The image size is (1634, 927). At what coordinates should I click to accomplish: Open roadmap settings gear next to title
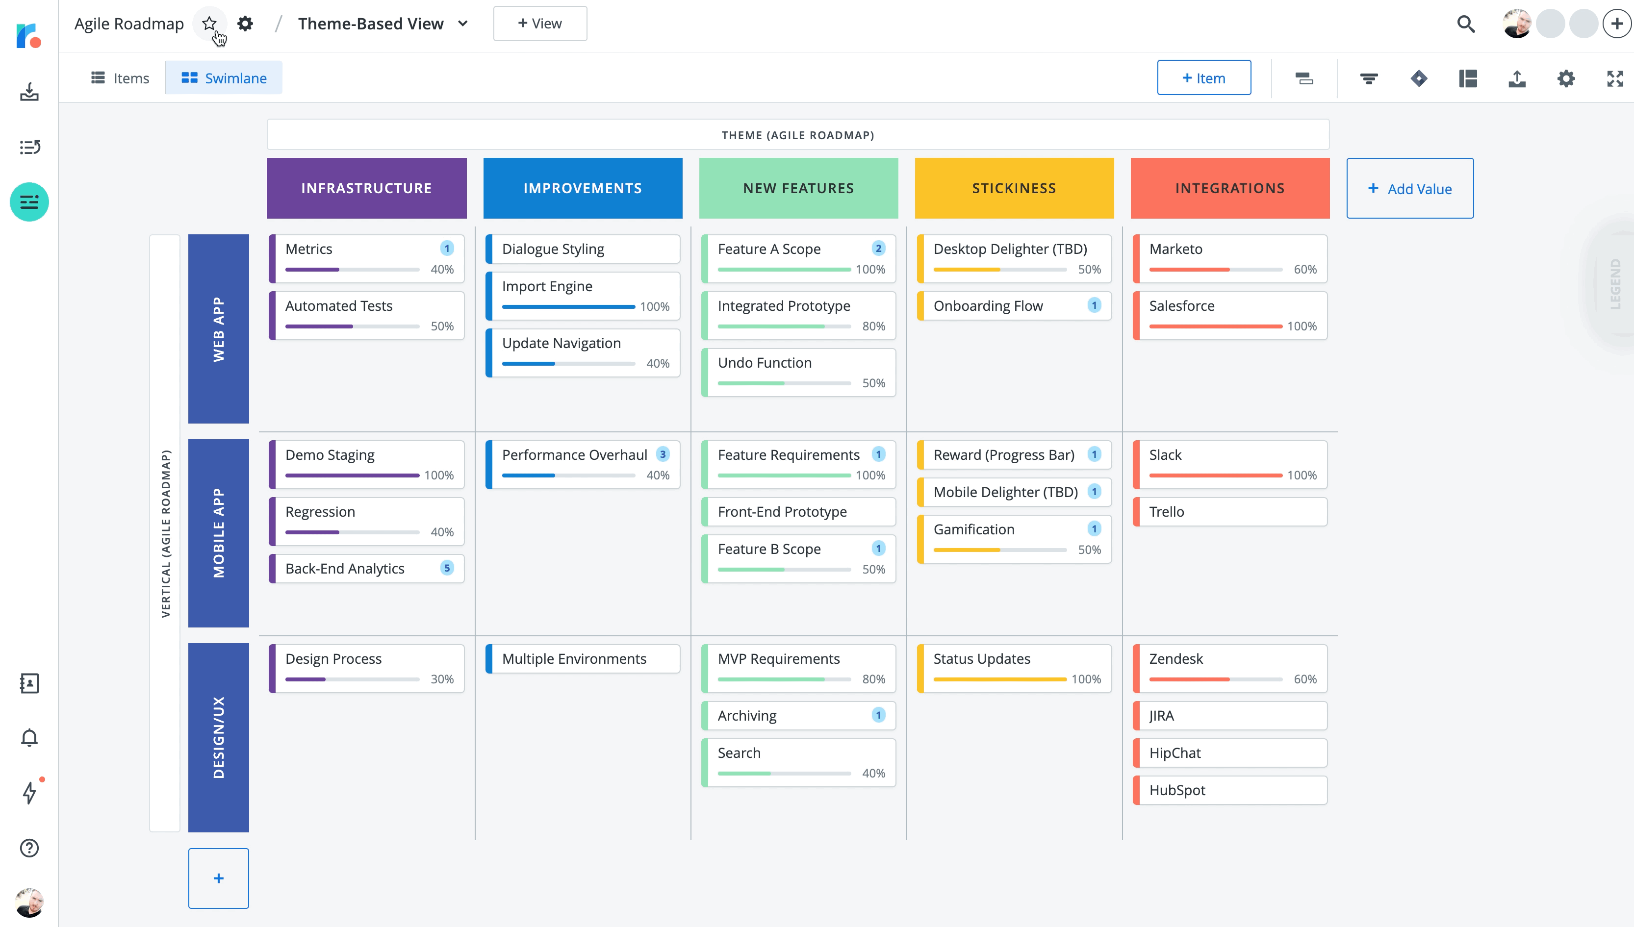tap(245, 24)
